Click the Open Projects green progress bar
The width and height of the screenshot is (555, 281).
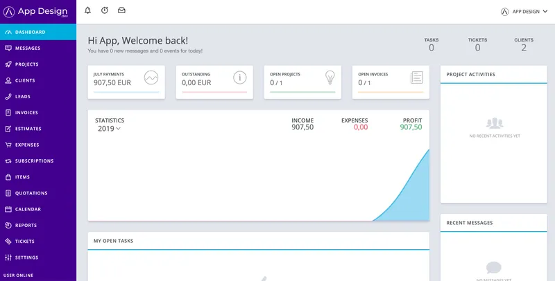[x=302, y=92]
